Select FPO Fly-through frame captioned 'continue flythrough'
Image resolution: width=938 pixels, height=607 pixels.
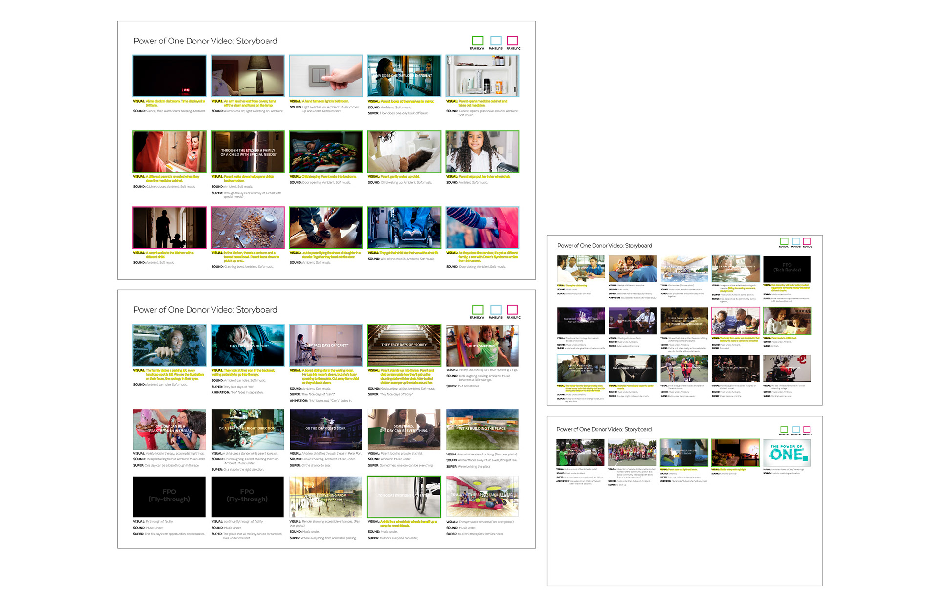[x=248, y=497]
